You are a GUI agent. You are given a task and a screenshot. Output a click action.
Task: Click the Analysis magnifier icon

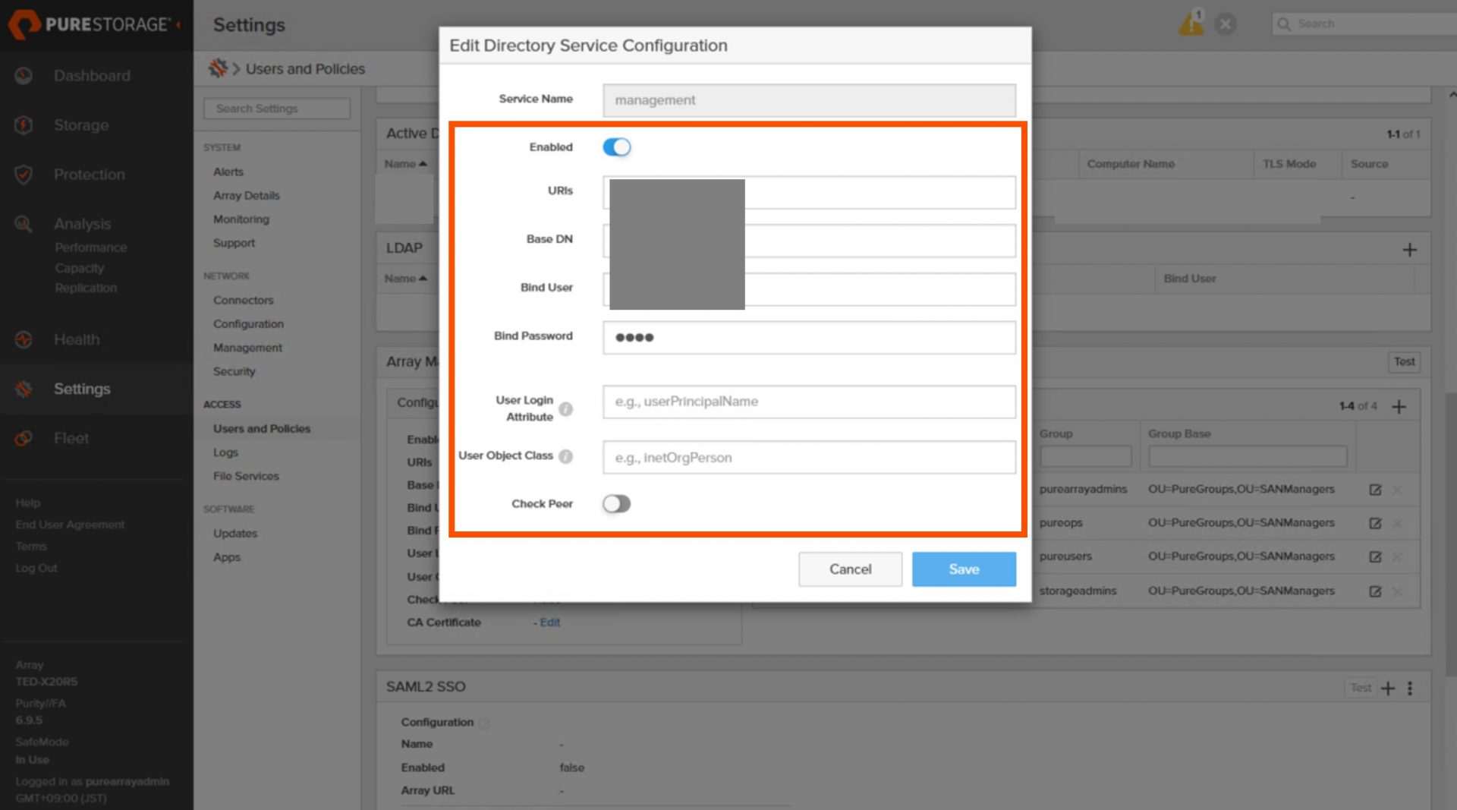[24, 224]
